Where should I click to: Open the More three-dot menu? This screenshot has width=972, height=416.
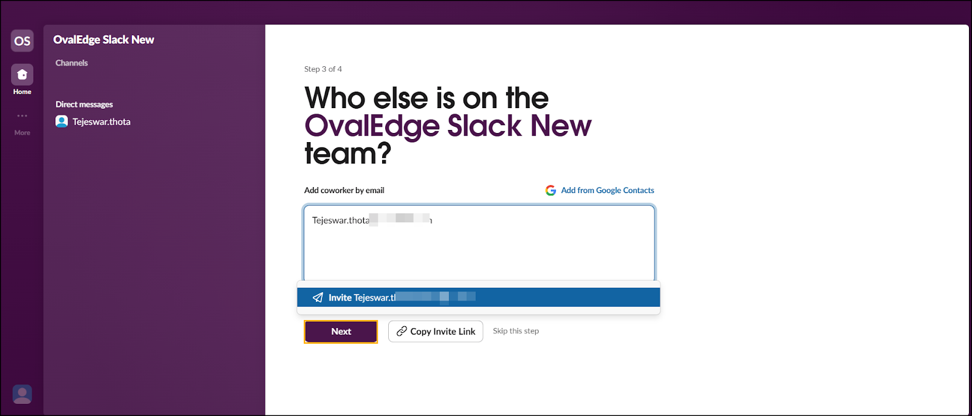point(22,116)
